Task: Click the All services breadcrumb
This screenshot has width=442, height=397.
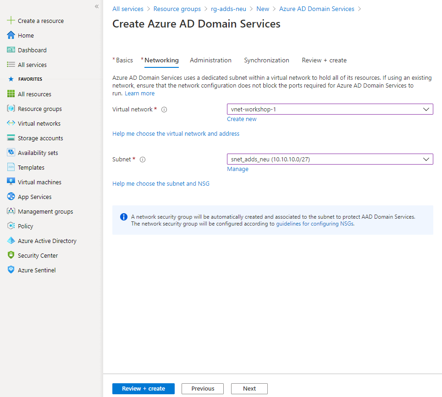Action: click(x=128, y=9)
